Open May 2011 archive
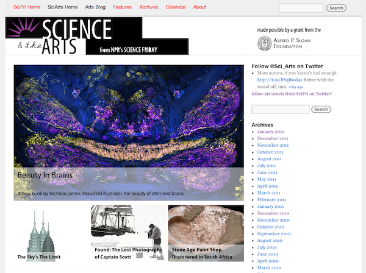366x273 pixels. (x=267, y=179)
